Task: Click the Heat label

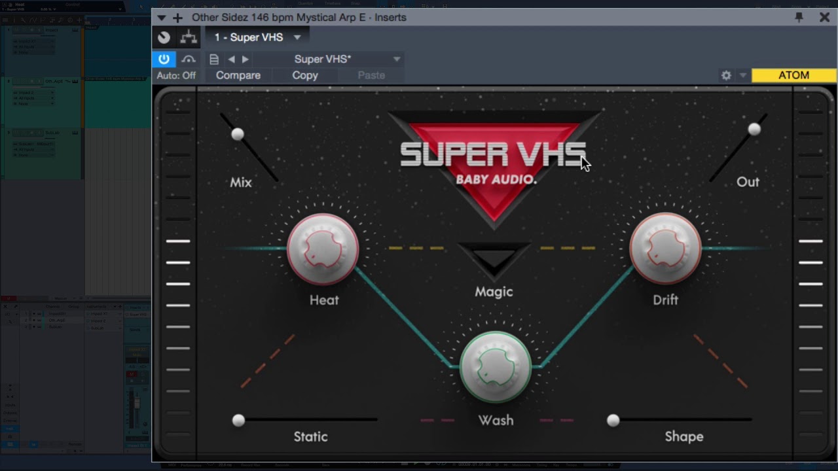Action: pos(324,300)
